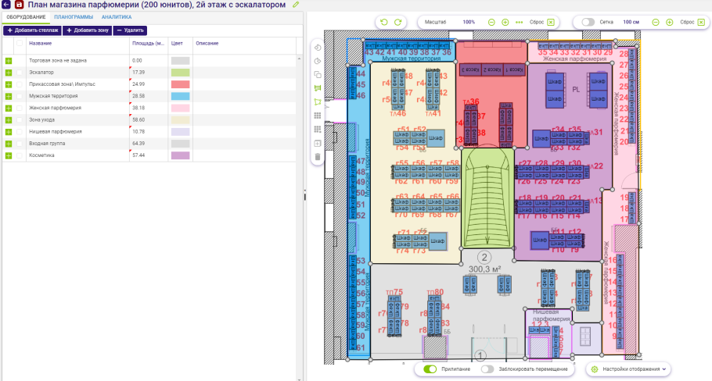The height and width of the screenshot is (381, 712).
Task: Click the Добавить зону button
Action: (88, 30)
